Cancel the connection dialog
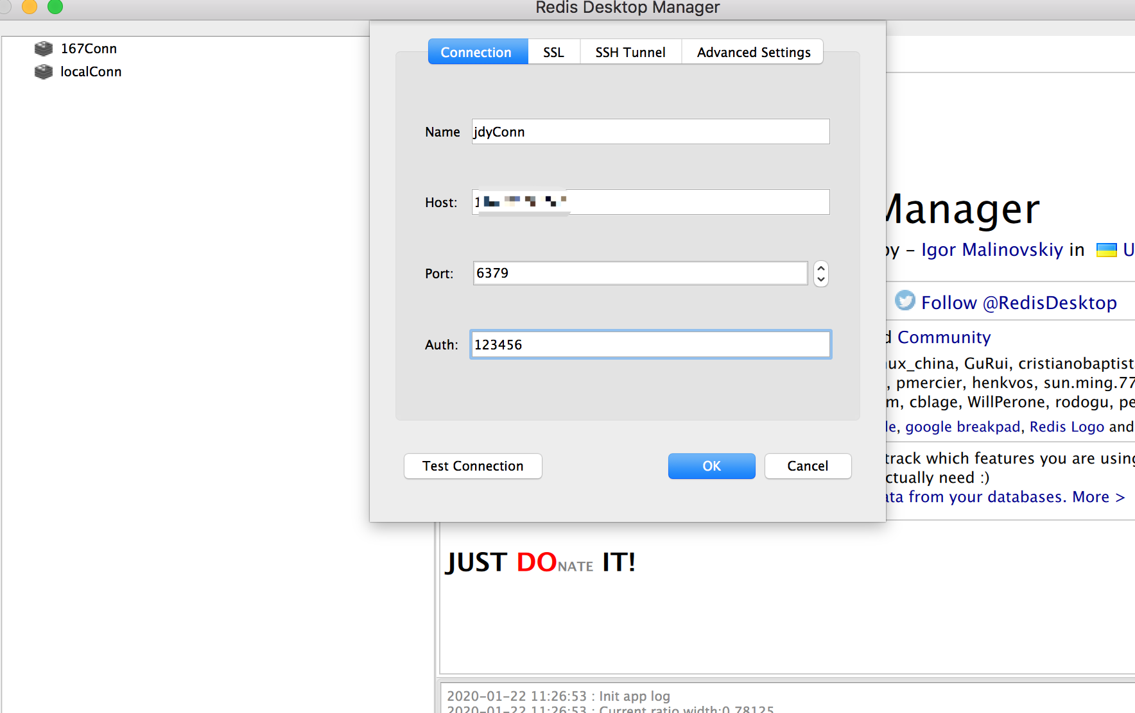Viewport: 1135px width, 713px height. [808, 466]
